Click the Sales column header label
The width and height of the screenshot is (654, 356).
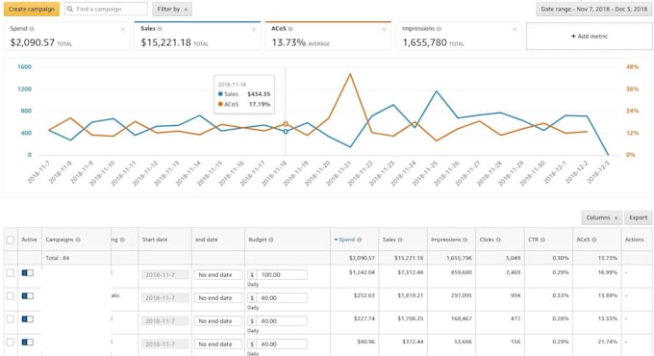pos(389,240)
